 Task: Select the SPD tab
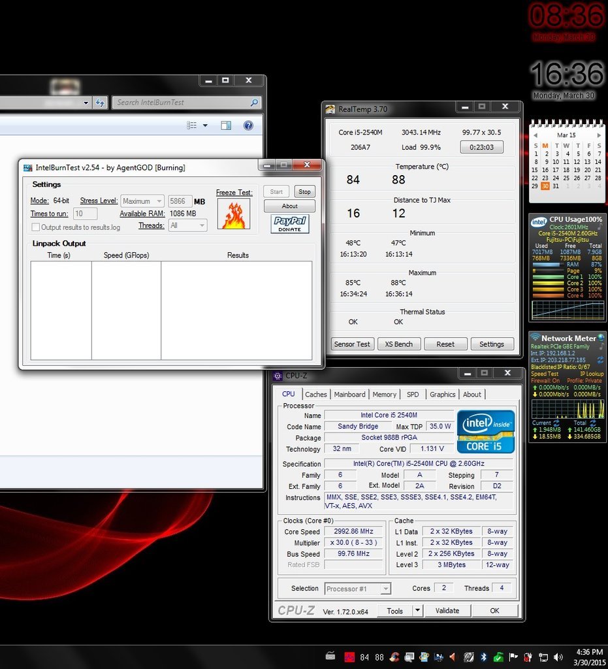(x=413, y=395)
